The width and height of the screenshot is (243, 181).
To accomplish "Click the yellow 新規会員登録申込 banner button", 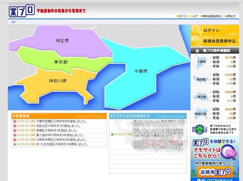I will pyautogui.click(x=215, y=41).
